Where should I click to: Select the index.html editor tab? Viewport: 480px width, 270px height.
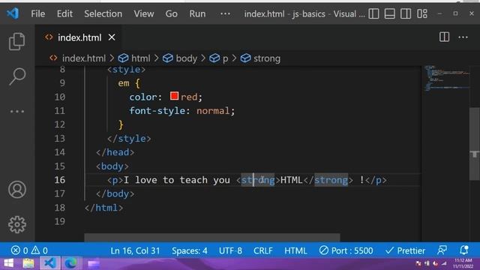coord(78,37)
